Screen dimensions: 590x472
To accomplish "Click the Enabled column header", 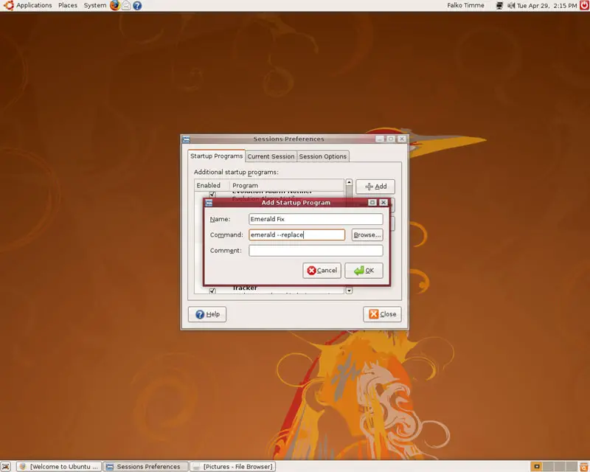I will click(x=212, y=186).
